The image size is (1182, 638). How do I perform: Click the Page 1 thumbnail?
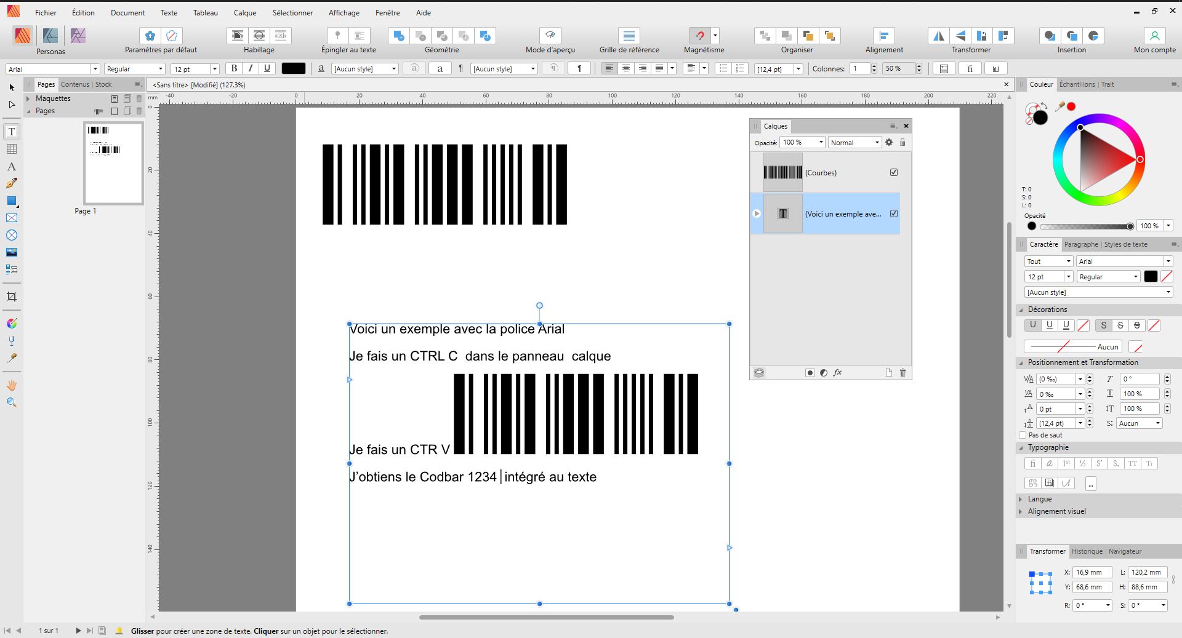tap(113, 163)
